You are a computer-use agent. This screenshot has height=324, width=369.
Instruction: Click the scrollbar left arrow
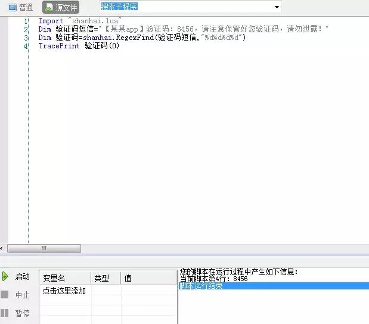tap(1, 248)
